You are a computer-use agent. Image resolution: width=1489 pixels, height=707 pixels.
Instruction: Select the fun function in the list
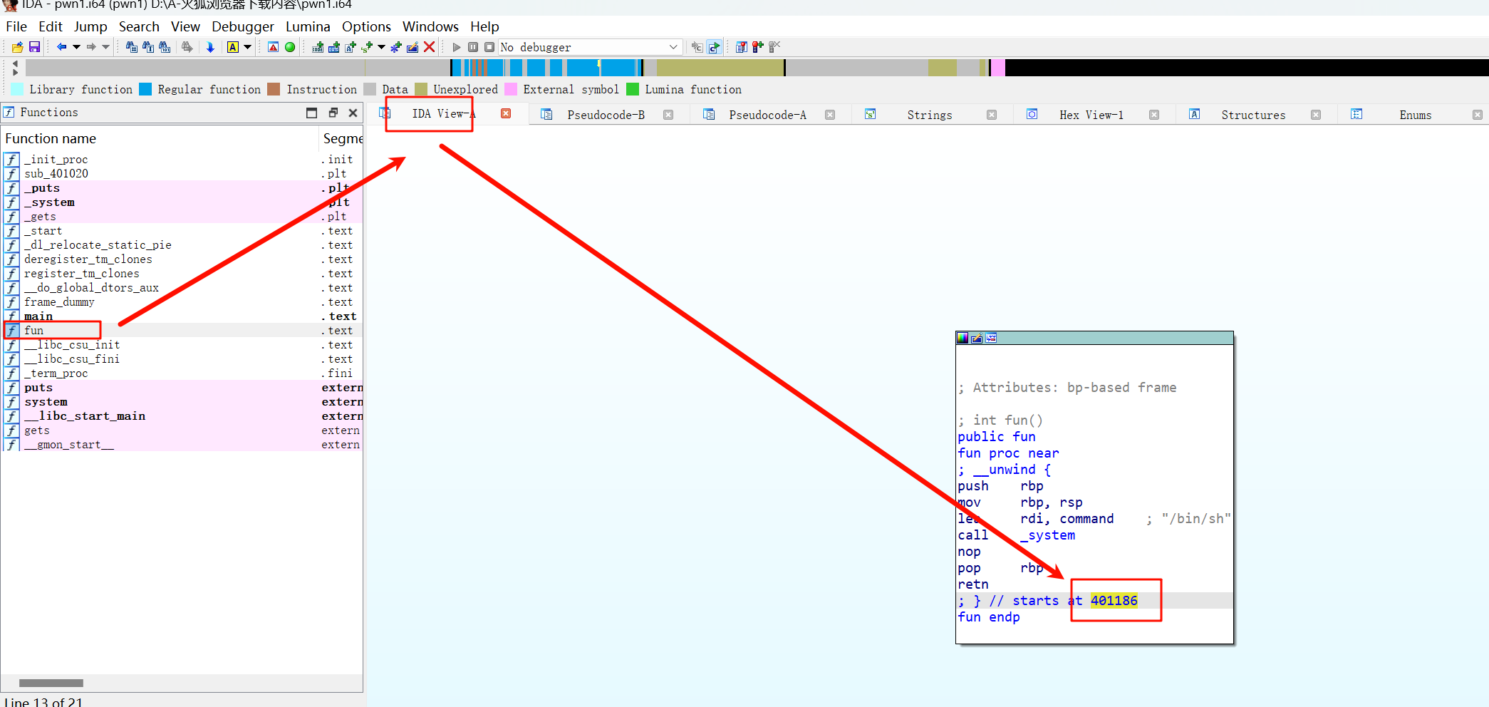point(182,331)
